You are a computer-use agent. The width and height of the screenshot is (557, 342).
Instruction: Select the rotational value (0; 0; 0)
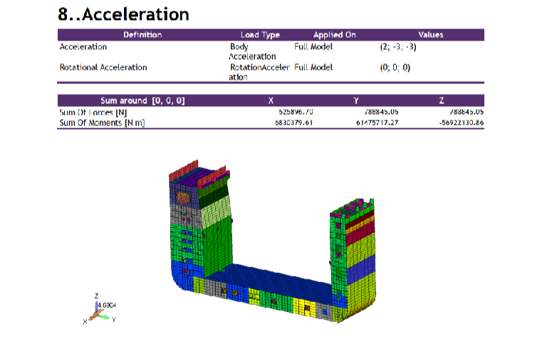(395, 68)
